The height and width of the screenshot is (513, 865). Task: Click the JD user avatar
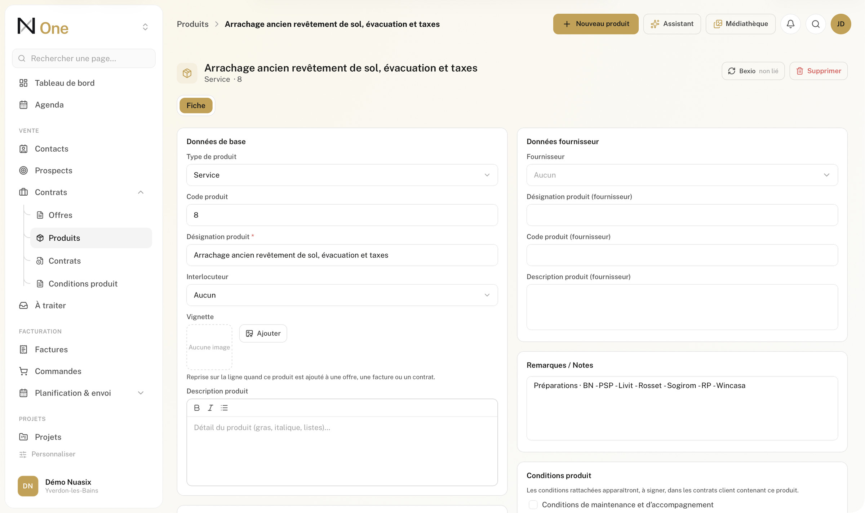pos(840,24)
